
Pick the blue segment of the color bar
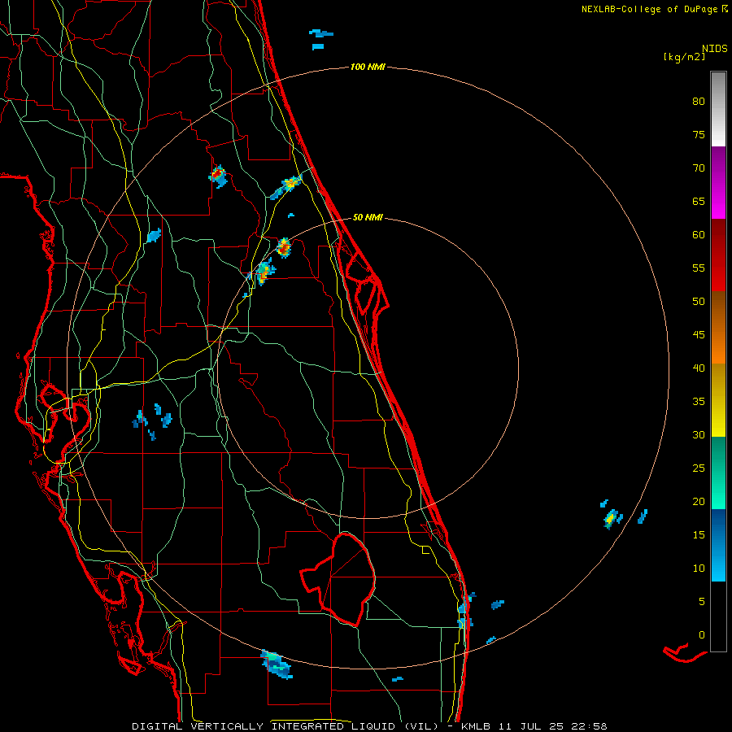[x=718, y=545]
